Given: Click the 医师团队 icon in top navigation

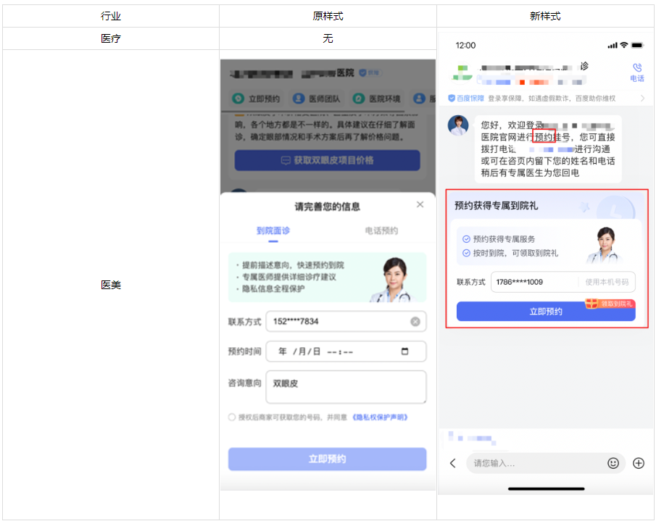Looking at the screenshot, I should coord(299,99).
